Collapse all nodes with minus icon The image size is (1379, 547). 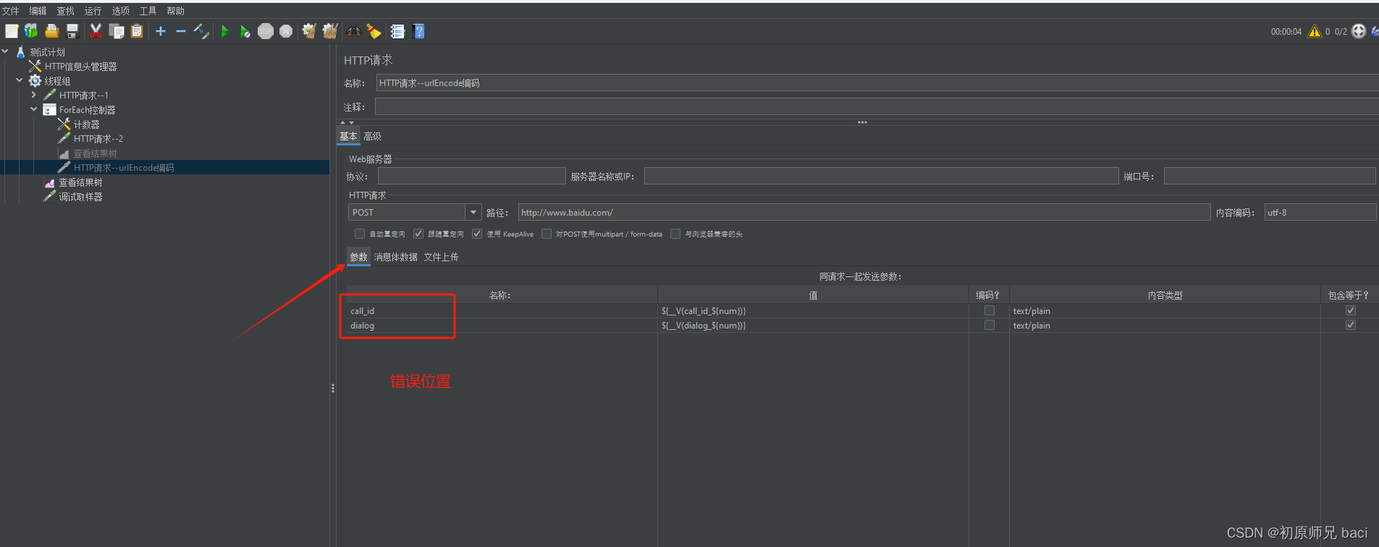point(181,31)
